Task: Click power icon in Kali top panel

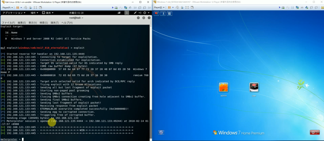Action: tap(145, 13)
